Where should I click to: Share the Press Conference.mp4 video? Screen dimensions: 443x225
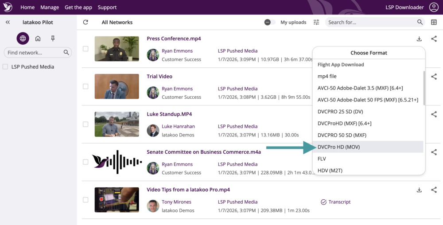[434, 39]
